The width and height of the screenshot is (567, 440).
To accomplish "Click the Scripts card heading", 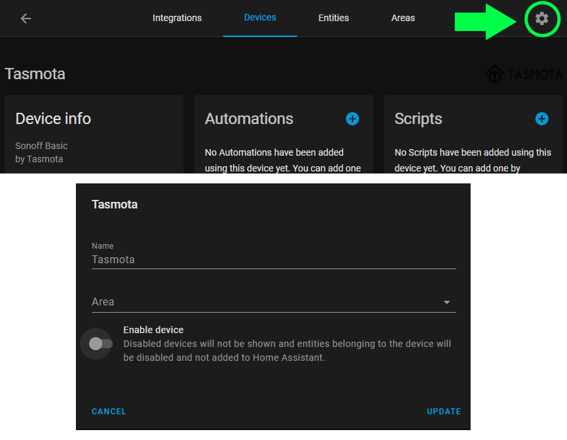I will tap(418, 119).
